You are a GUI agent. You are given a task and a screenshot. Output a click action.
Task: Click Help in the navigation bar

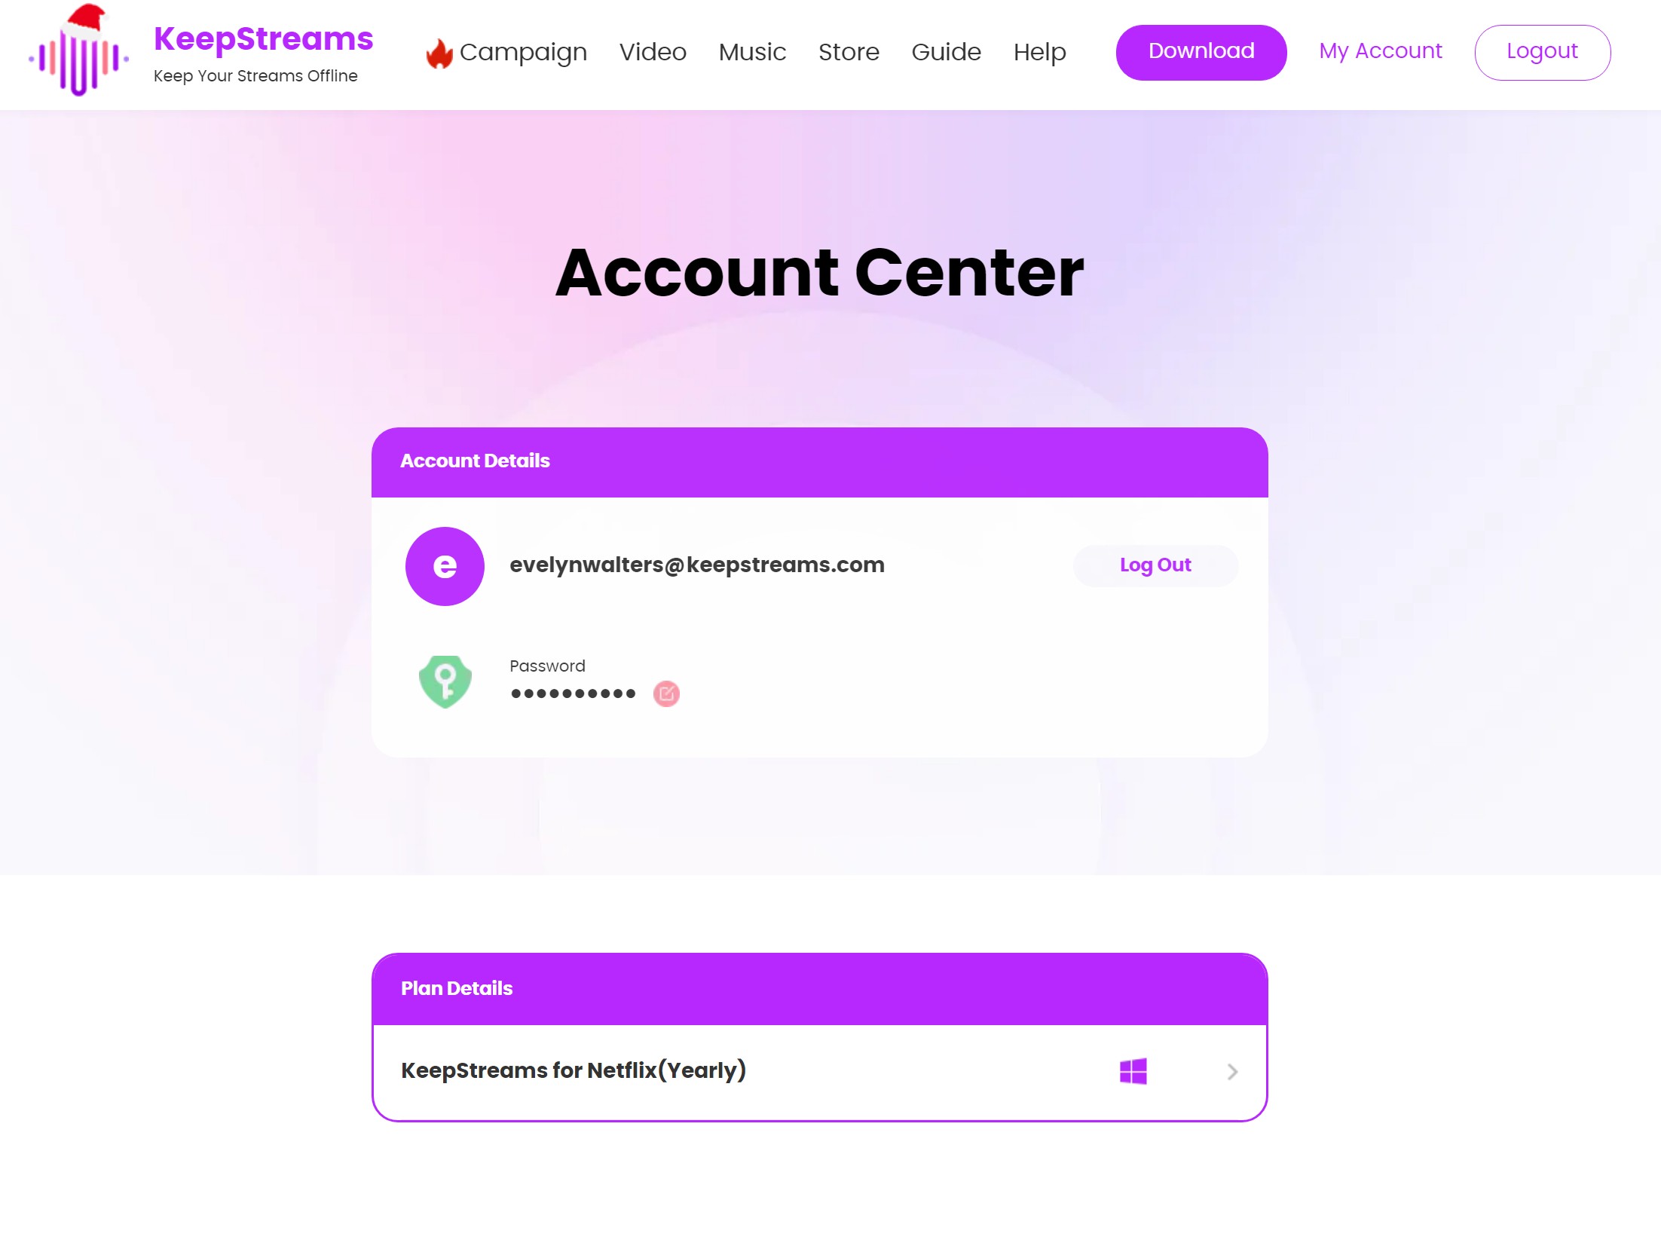[x=1041, y=52]
